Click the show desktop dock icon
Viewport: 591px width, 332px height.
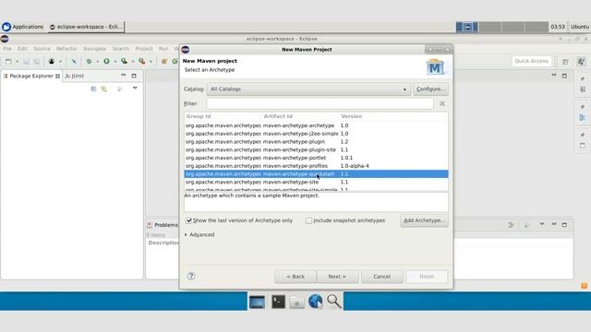coord(257,302)
